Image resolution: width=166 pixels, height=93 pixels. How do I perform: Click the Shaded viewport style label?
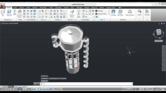15,24
